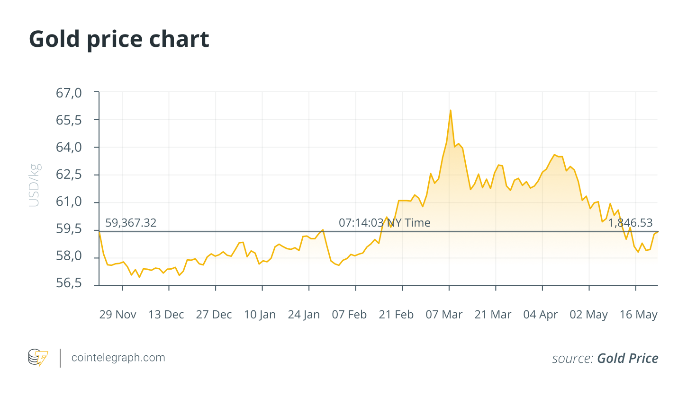Click the Gold price chart title
The image size is (687, 396).
click(x=119, y=39)
